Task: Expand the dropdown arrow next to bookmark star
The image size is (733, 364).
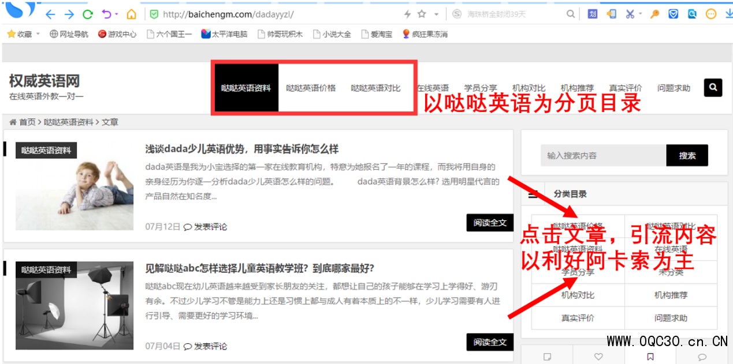Action: pos(436,14)
